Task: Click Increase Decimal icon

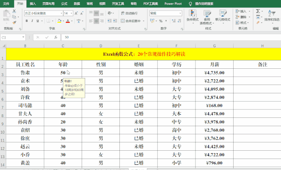Action: click(174, 21)
